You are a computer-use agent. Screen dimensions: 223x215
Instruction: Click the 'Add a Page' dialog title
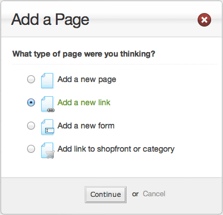[x=50, y=20]
